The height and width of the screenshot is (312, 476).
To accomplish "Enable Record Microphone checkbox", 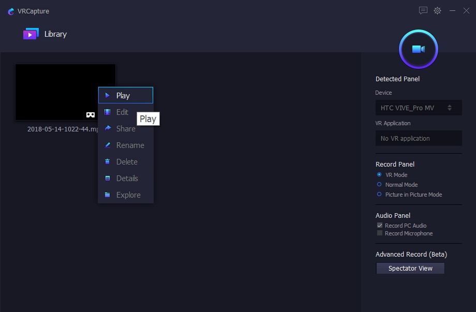I will 379,233.
